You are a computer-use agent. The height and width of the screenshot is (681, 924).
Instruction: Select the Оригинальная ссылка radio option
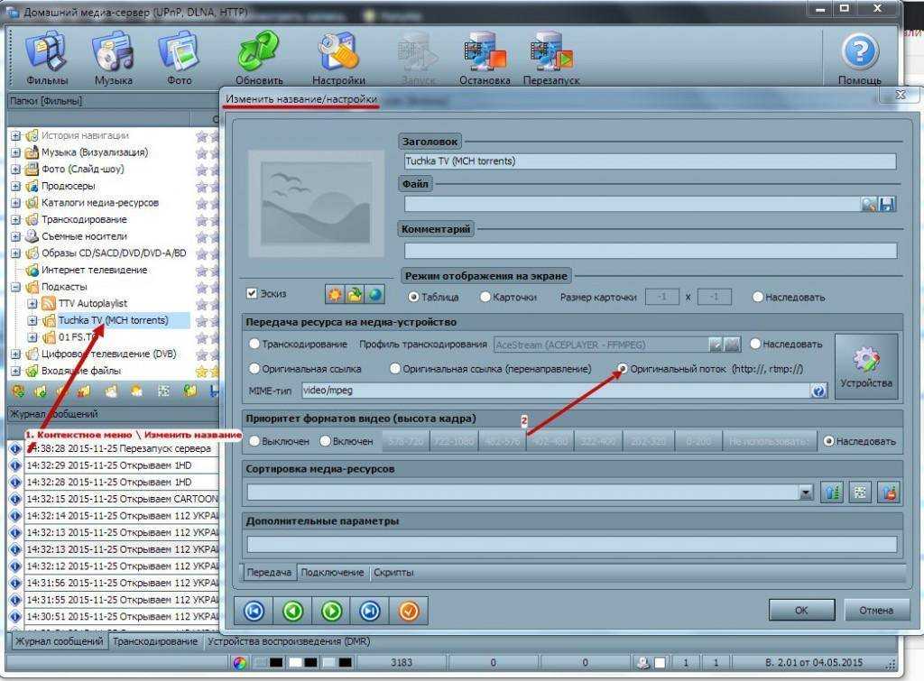(x=254, y=369)
